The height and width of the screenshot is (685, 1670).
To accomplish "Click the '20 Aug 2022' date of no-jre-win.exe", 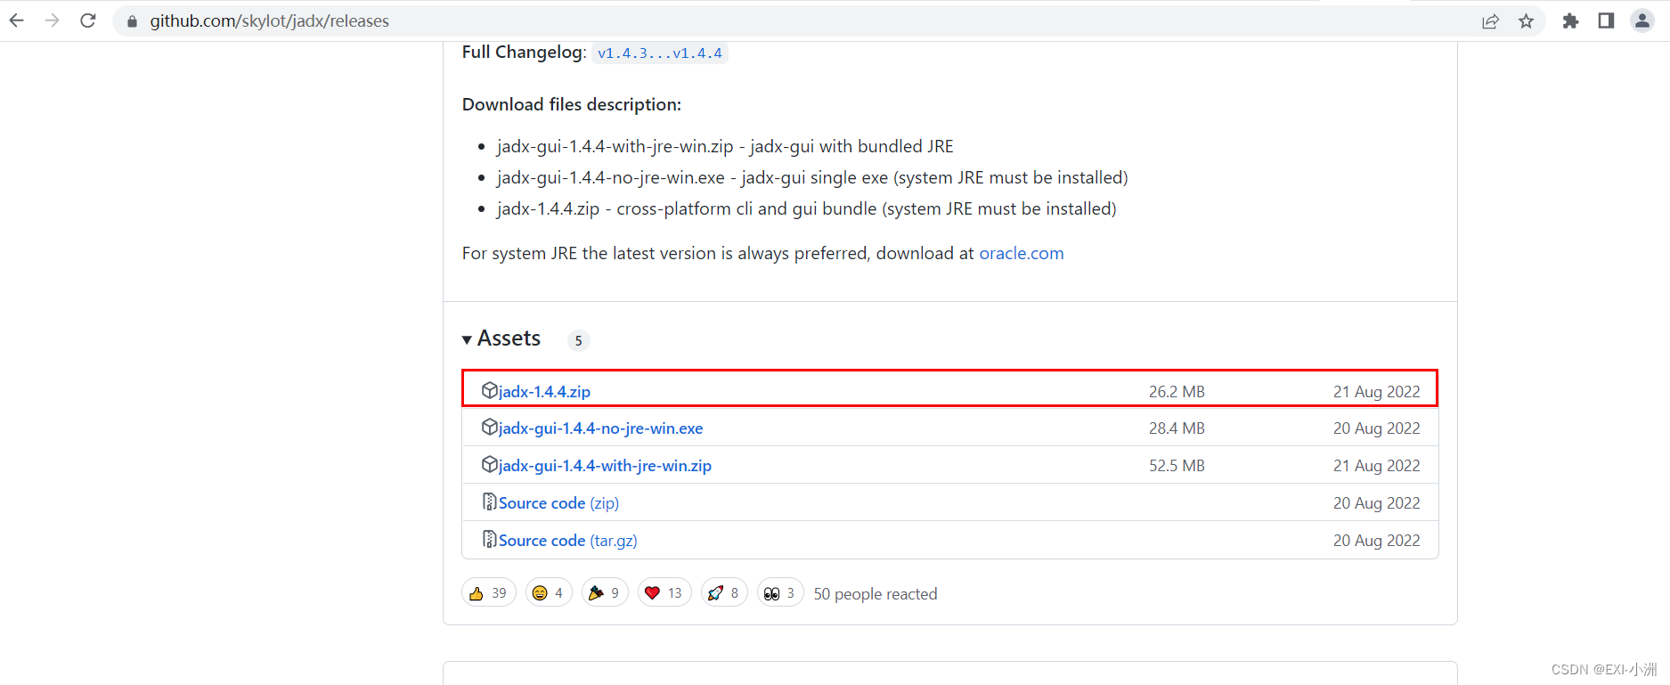I will point(1377,428).
